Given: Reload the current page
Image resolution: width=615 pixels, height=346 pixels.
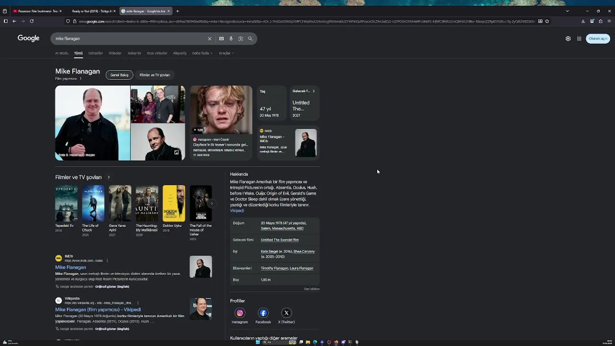Looking at the screenshot, I should click(32, 21).
